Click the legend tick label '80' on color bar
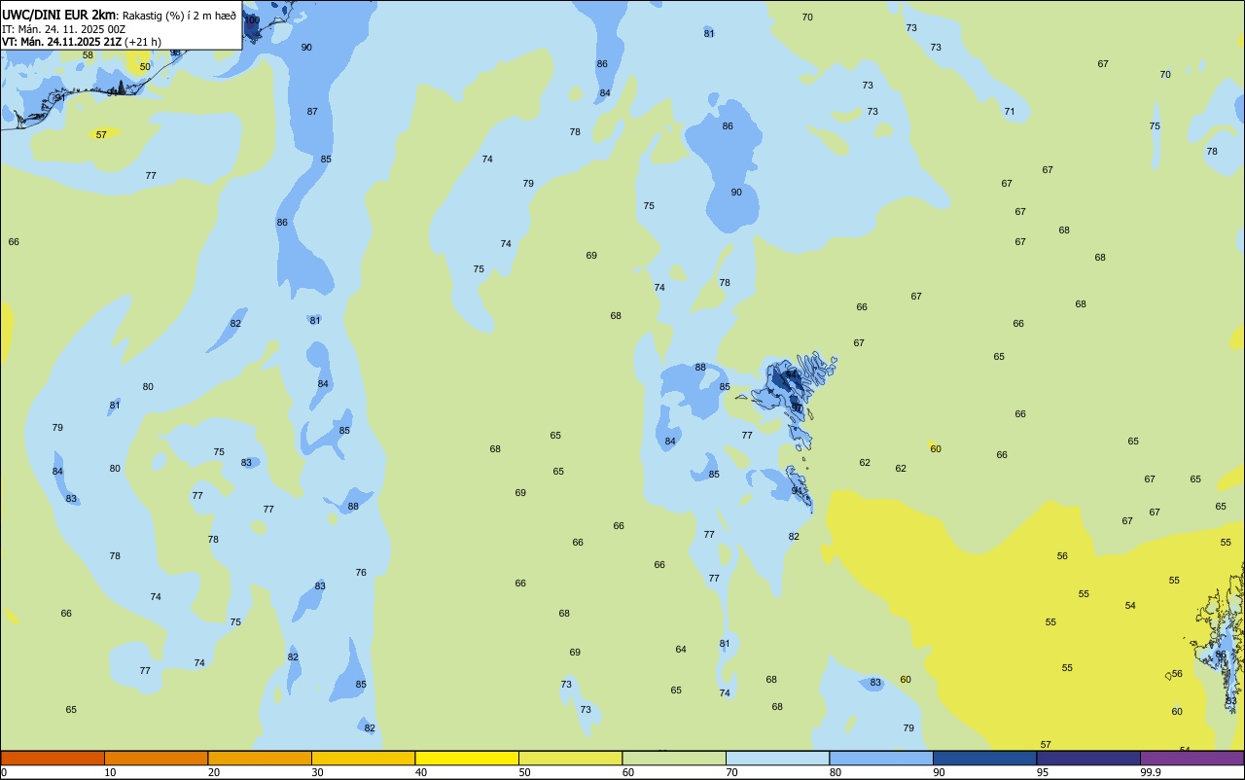 [x=836, y=772]
